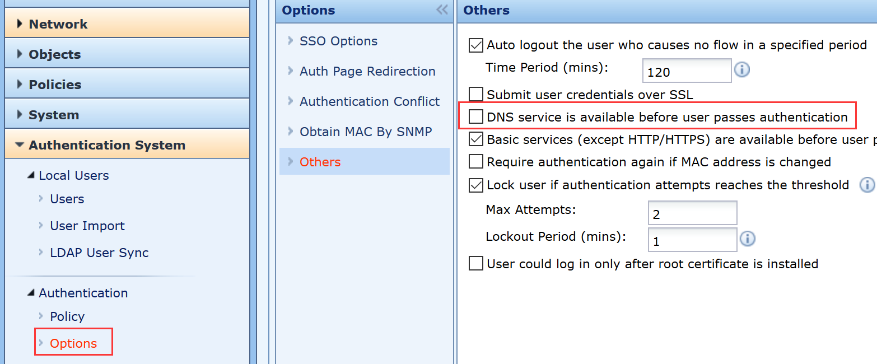
Task: Collapse the Authentication System section
Action: tap(106, 145)
